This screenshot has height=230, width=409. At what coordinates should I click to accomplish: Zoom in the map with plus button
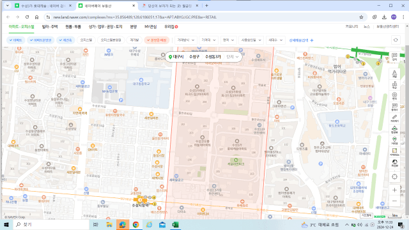[394, 190]
